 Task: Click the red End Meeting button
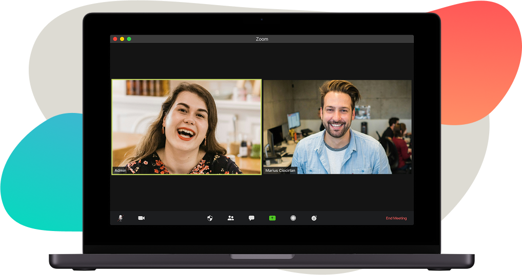[396, 218]
